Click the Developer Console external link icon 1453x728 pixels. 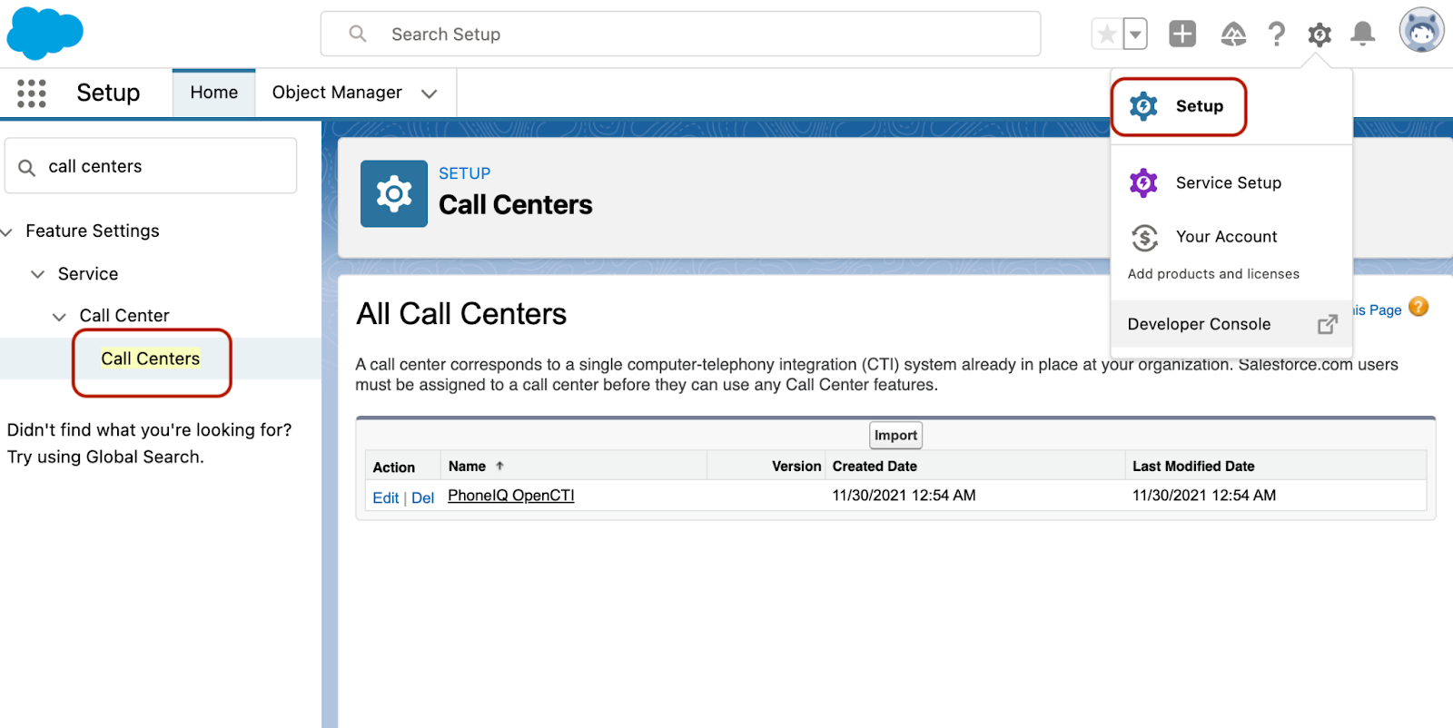(x=1328, y=324)
